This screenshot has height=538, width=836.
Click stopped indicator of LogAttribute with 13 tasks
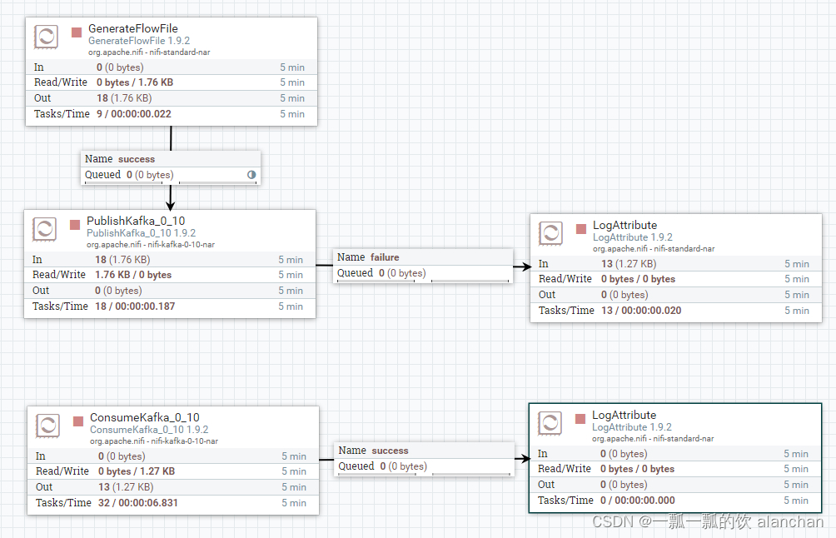[x=581, y=229]
